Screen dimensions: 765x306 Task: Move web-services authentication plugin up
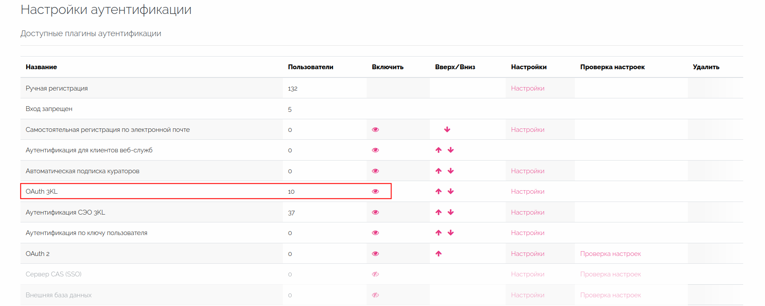pos(439,150)
